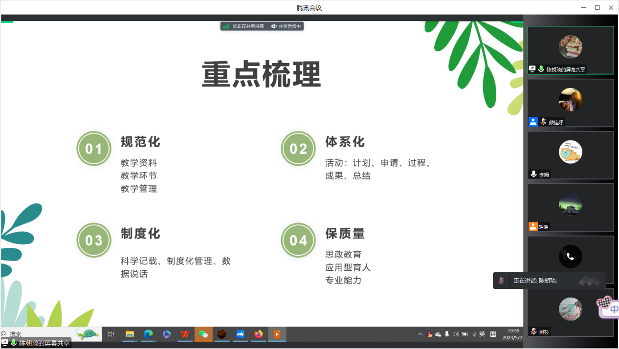Click the 腾讯会议 window title
Screen dimensions: 619x349
(309, 7)
